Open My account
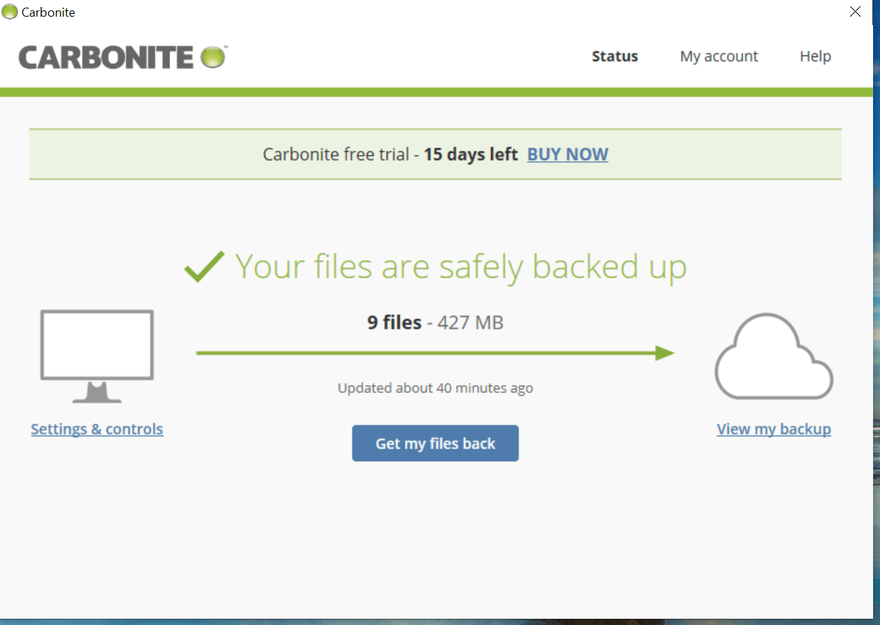The width and height of the screenshot is (880, 625). [x=719, y=56]
